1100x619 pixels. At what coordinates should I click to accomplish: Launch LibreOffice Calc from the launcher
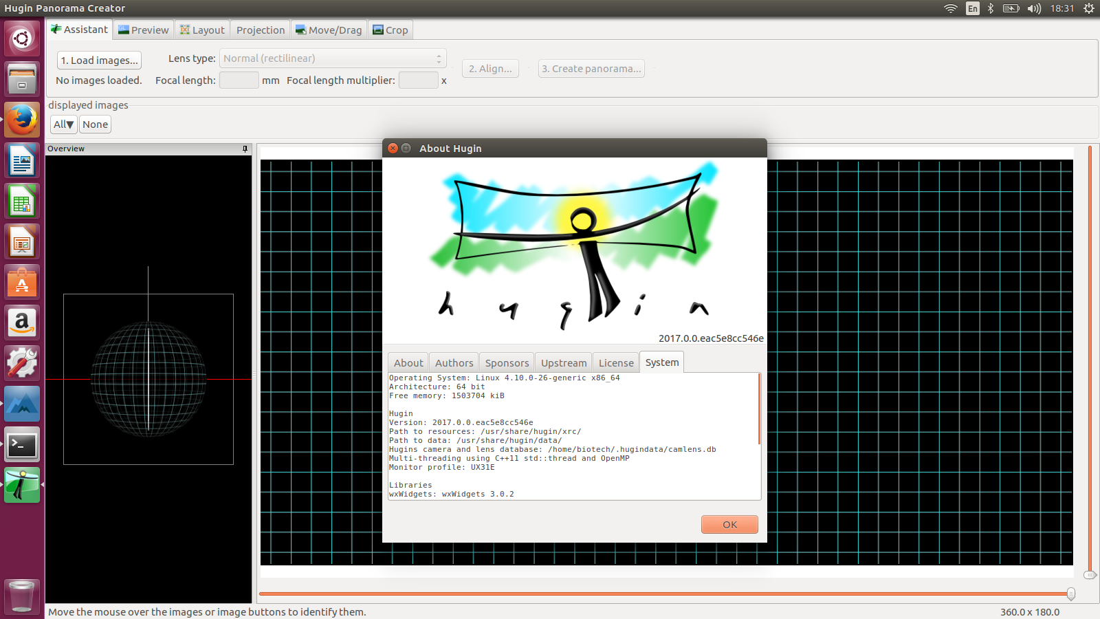pos(22,202)
